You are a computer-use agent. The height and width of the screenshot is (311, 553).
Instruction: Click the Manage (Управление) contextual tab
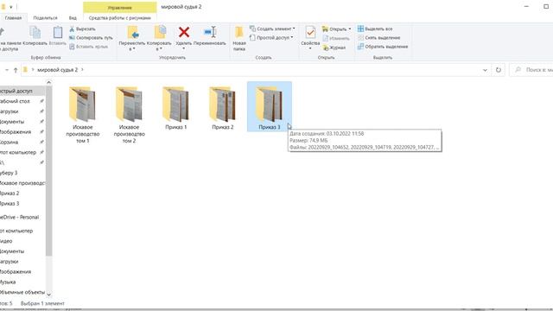coord(120,7)
